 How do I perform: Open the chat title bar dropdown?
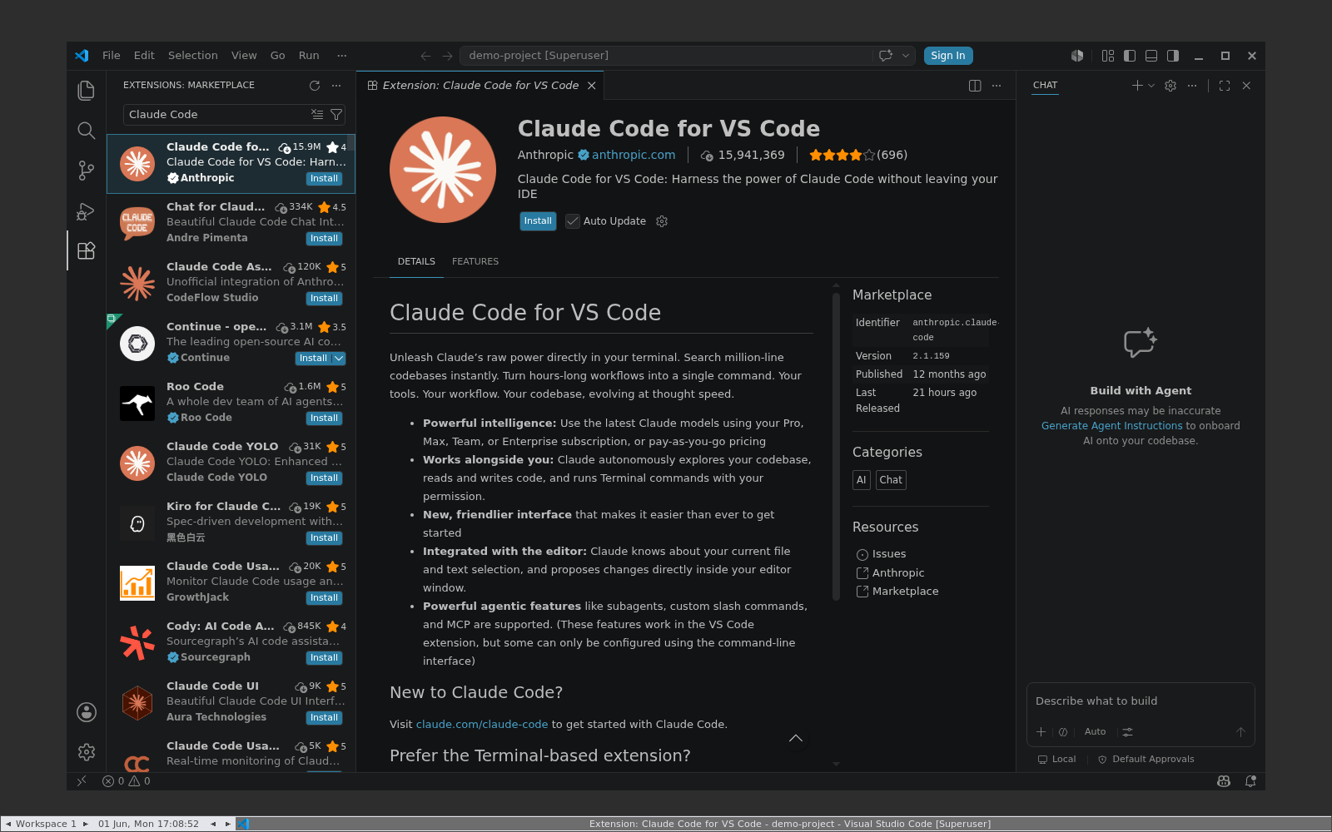906,56
